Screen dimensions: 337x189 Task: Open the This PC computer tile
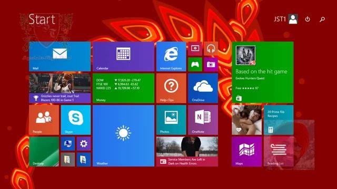[x=68, y=144]
